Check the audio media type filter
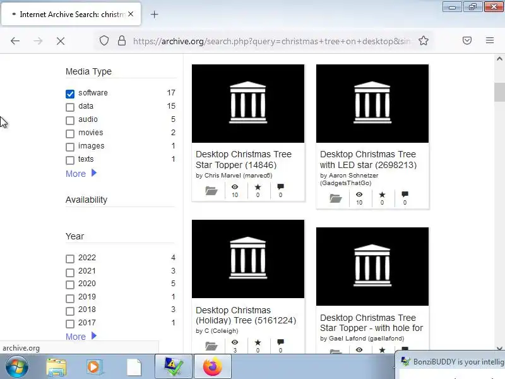 70,120
